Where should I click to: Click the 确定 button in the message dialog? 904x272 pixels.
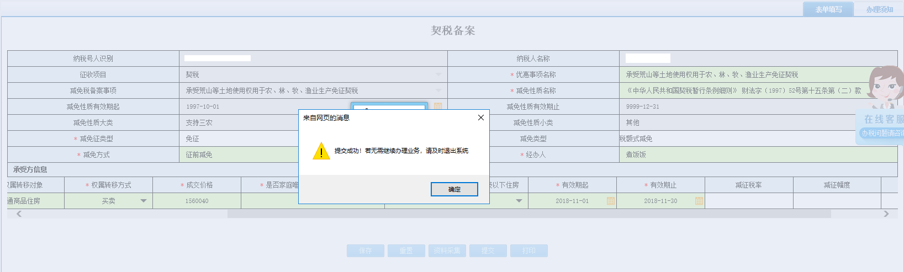click(454, 189)
